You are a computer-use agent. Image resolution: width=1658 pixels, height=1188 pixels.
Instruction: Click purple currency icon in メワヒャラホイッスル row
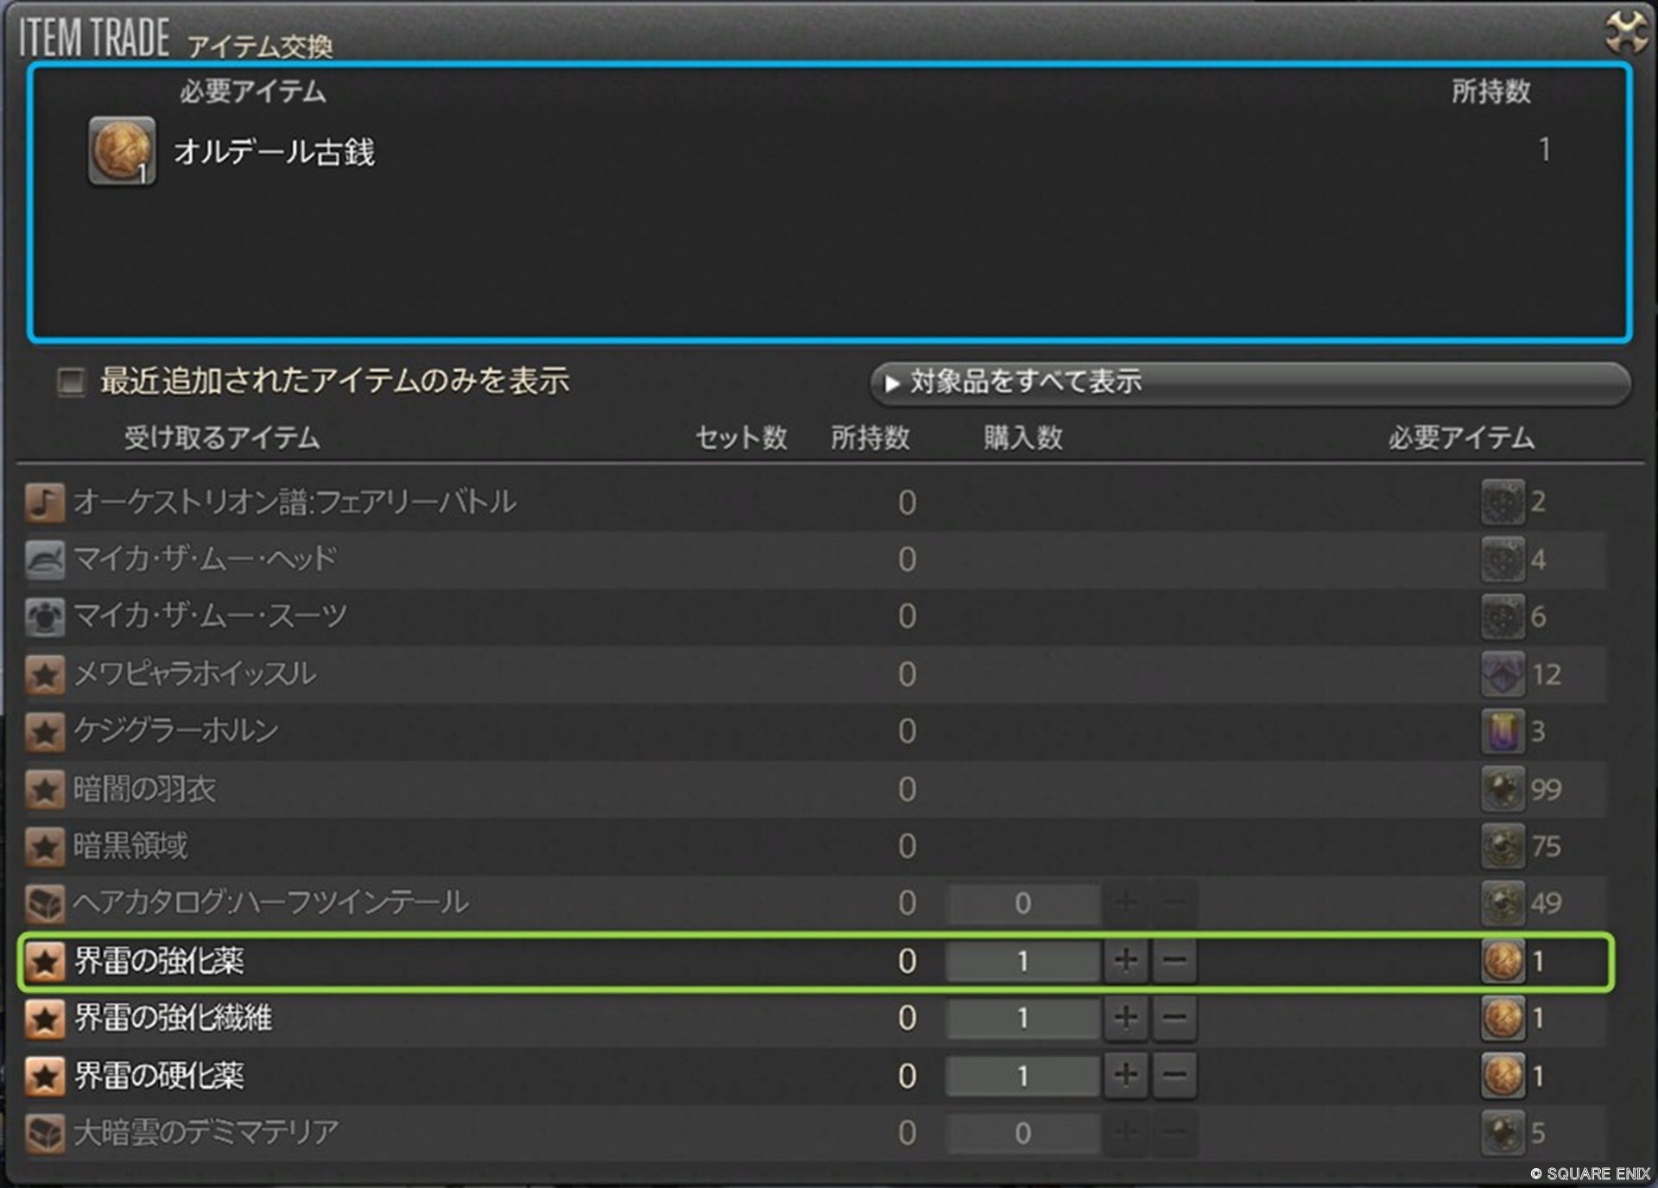(1503, 674)
